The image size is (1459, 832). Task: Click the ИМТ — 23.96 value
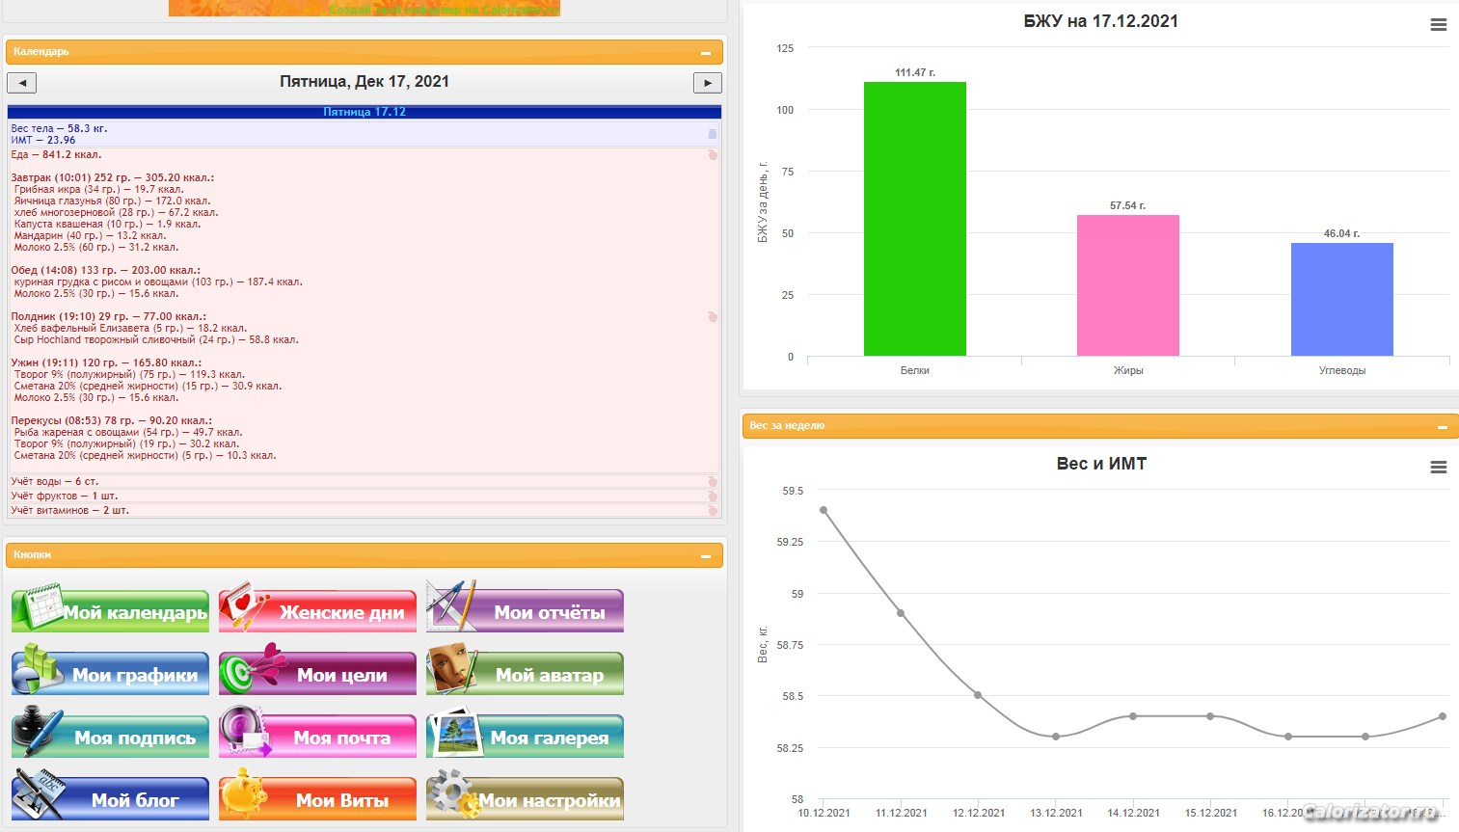pos(42,140)
